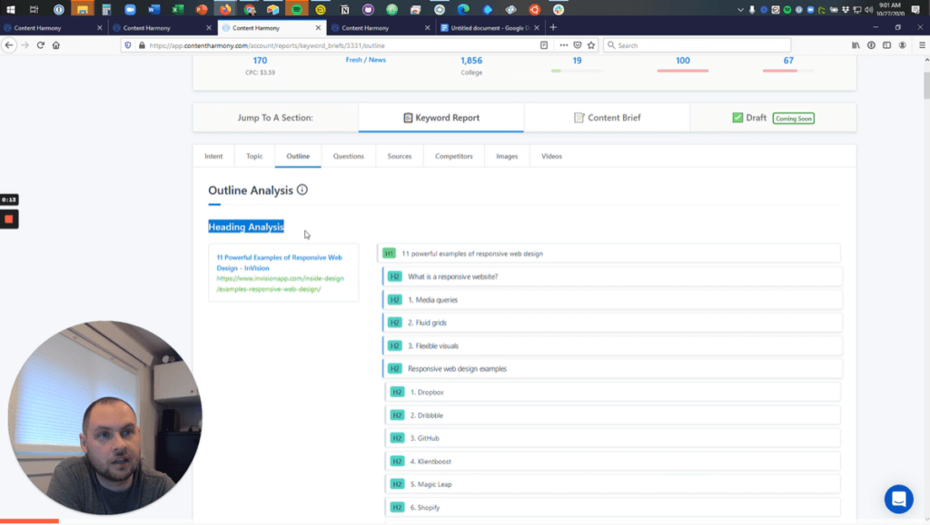Switch to the Questions tab
930x525 pixels.
(x=348, y=156)
